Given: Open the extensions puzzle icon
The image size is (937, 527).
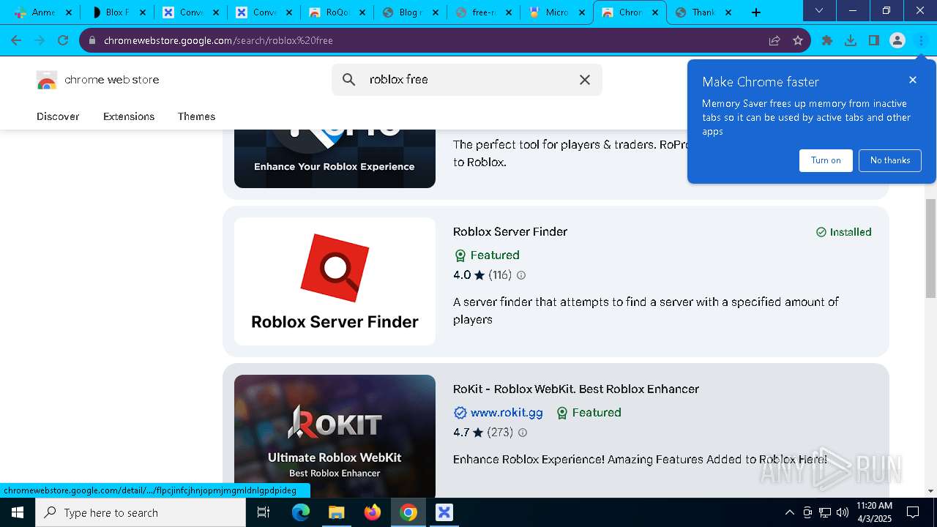Looking at the screenshot, I should pos(827,40).
